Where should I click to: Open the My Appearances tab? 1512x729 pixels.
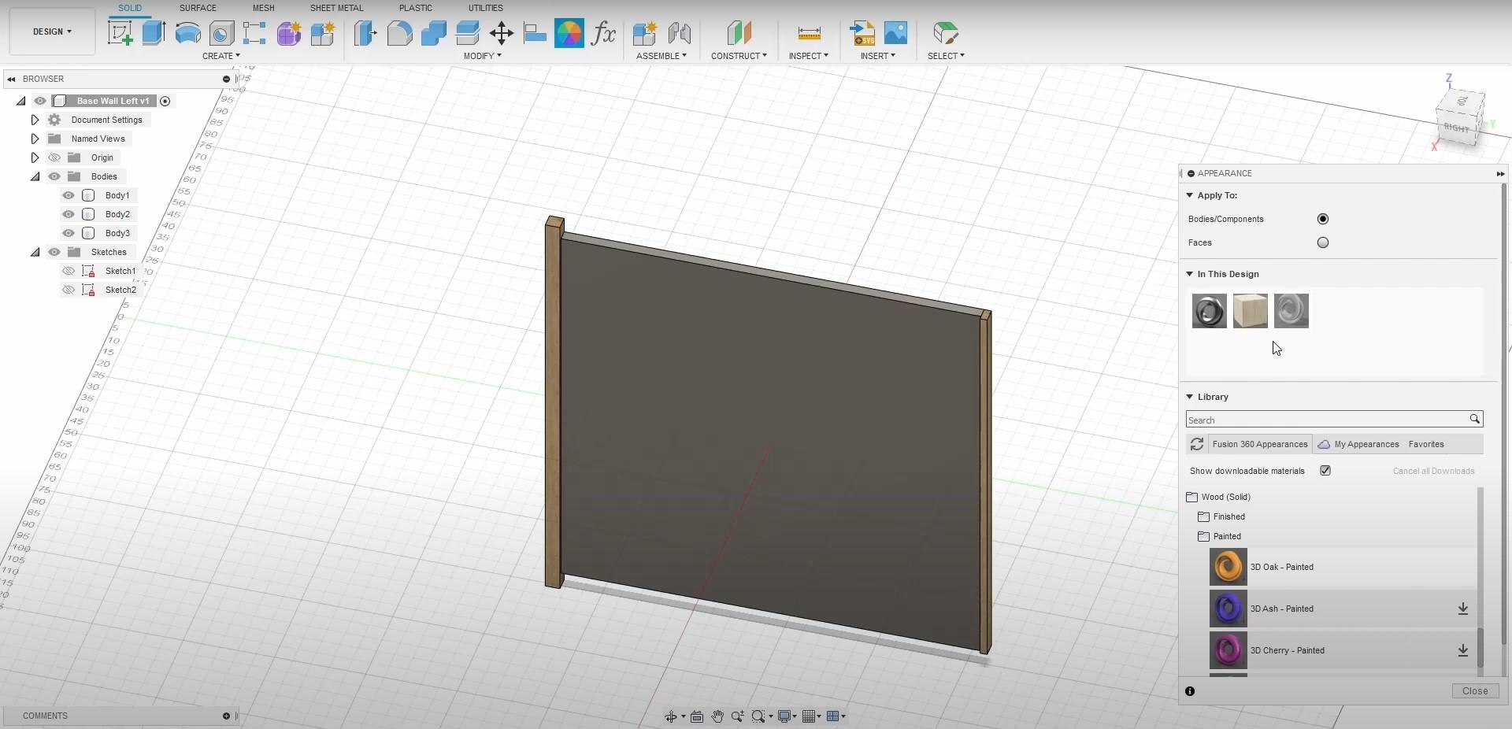click(1359, 444)
